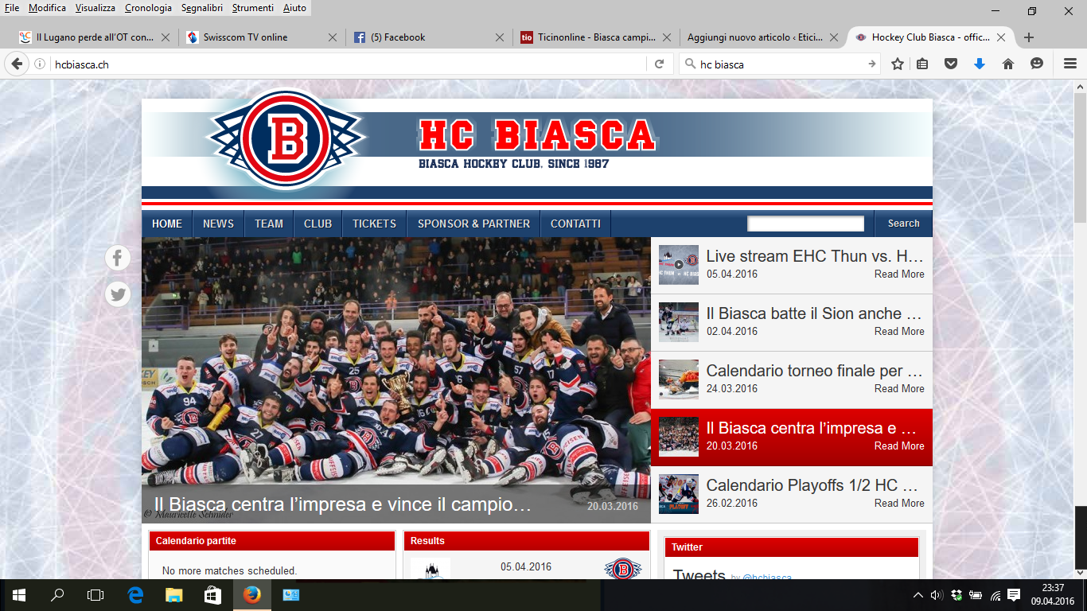This screenshot has width=1087, height=611.
Task: Open NEWS in site navigation
Action: click(218, 224)
